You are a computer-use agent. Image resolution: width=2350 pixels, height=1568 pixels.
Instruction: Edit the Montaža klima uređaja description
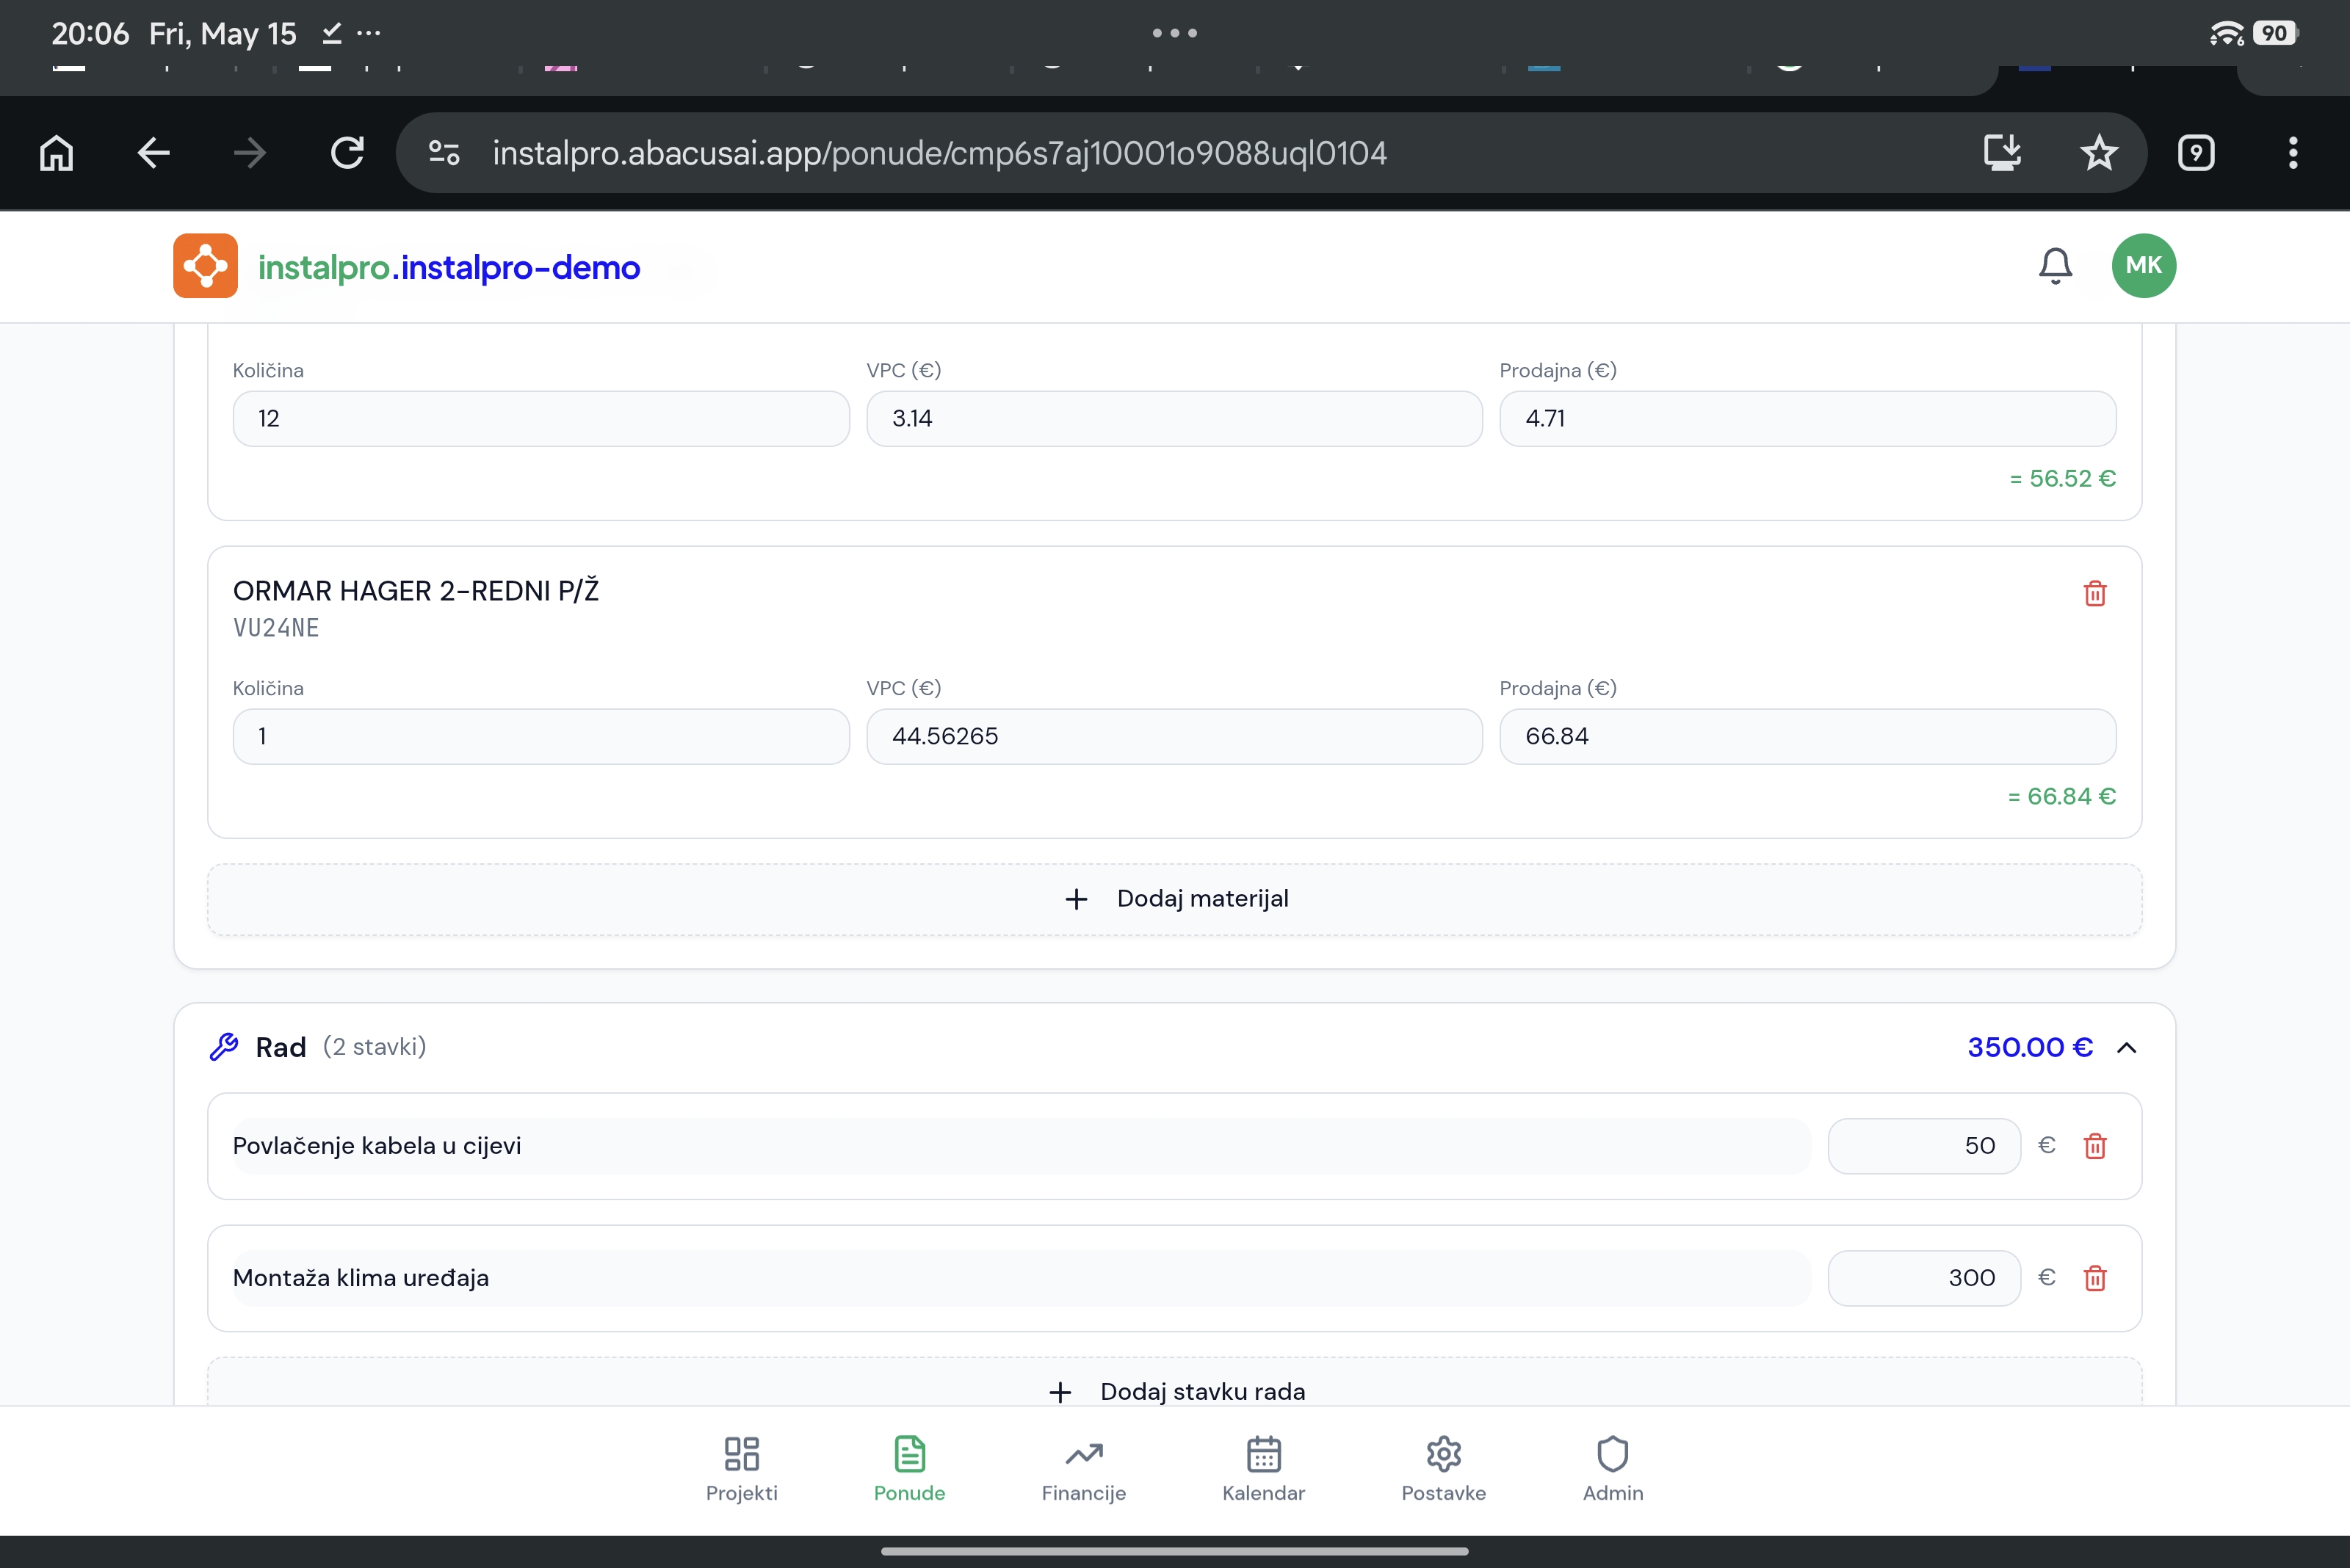1022,1278
